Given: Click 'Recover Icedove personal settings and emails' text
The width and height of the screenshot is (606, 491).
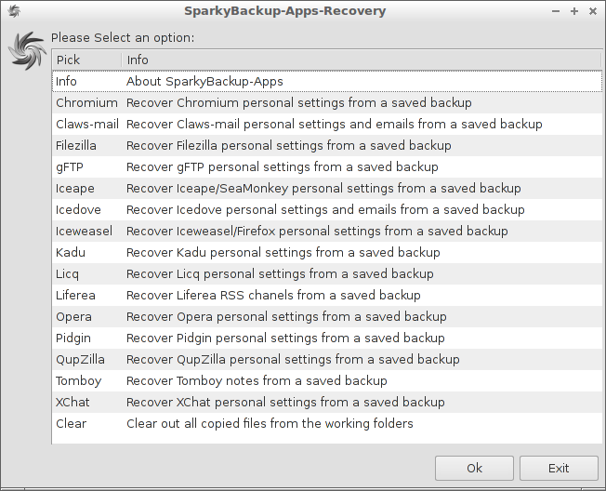Looking at the screenshot, I should tap(325, 209).
